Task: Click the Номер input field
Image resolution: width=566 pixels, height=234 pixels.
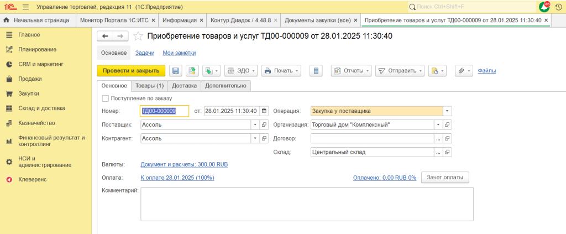Action: point(164,111)
